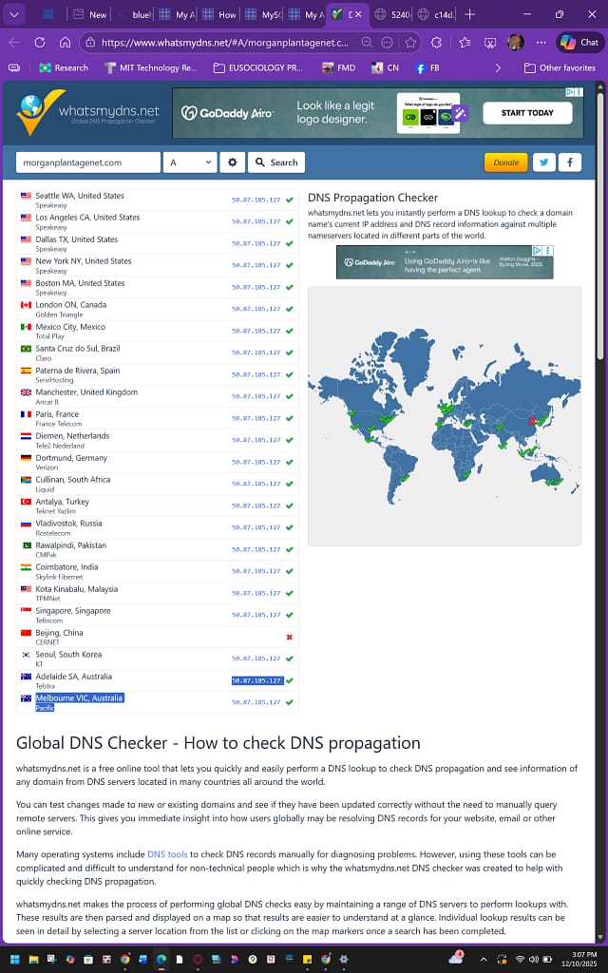Refresh the page using the browser reload icon
Viewport: 608px width, 973px height.
[39, 43]
